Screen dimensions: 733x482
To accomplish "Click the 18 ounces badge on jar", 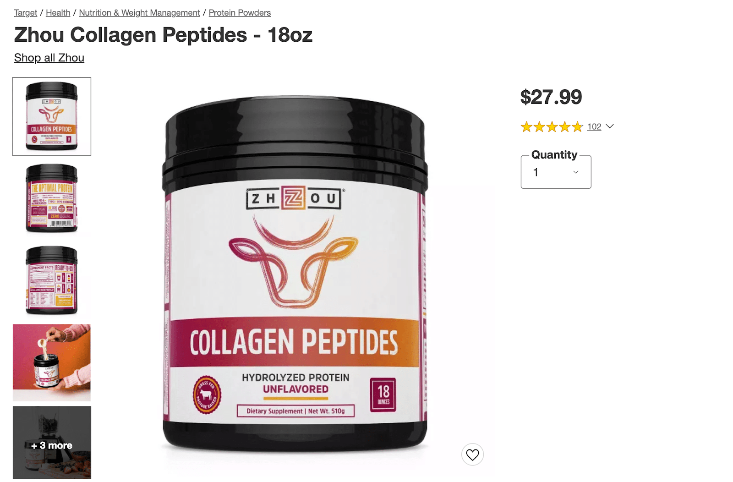I will point(383,394).
